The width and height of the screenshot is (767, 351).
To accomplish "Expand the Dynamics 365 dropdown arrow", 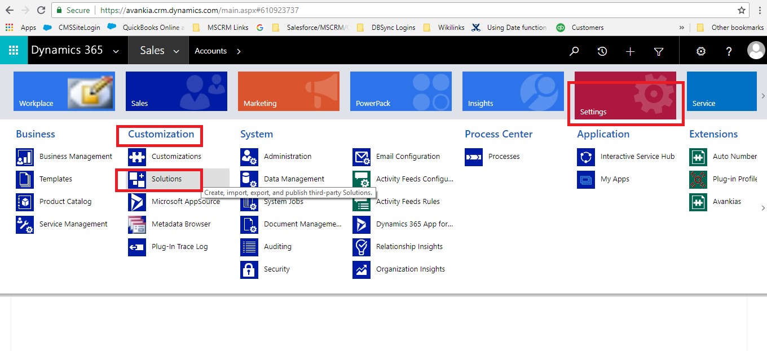I will [x=116, y=51].
